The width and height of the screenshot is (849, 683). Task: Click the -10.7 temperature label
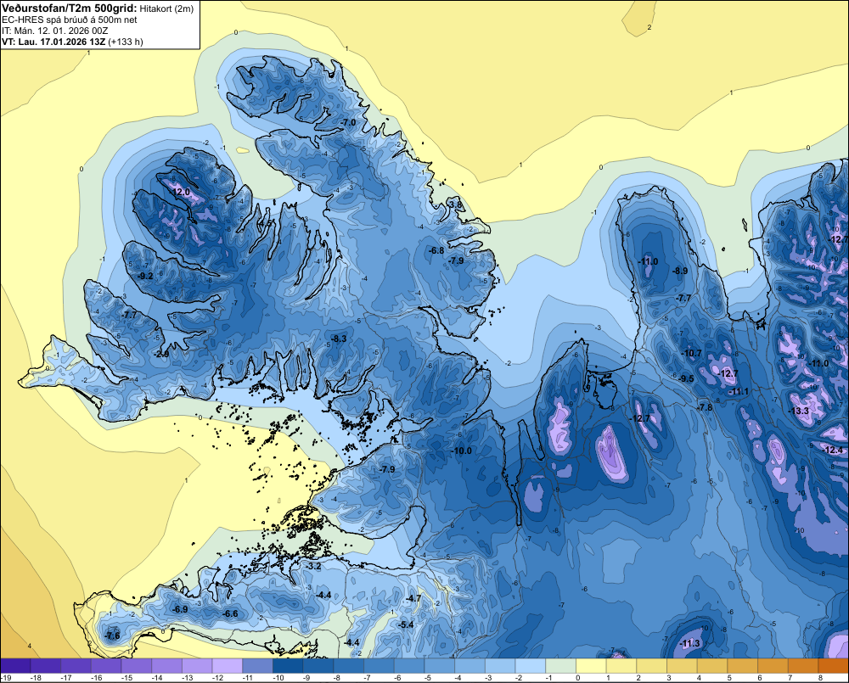[691, 354]
